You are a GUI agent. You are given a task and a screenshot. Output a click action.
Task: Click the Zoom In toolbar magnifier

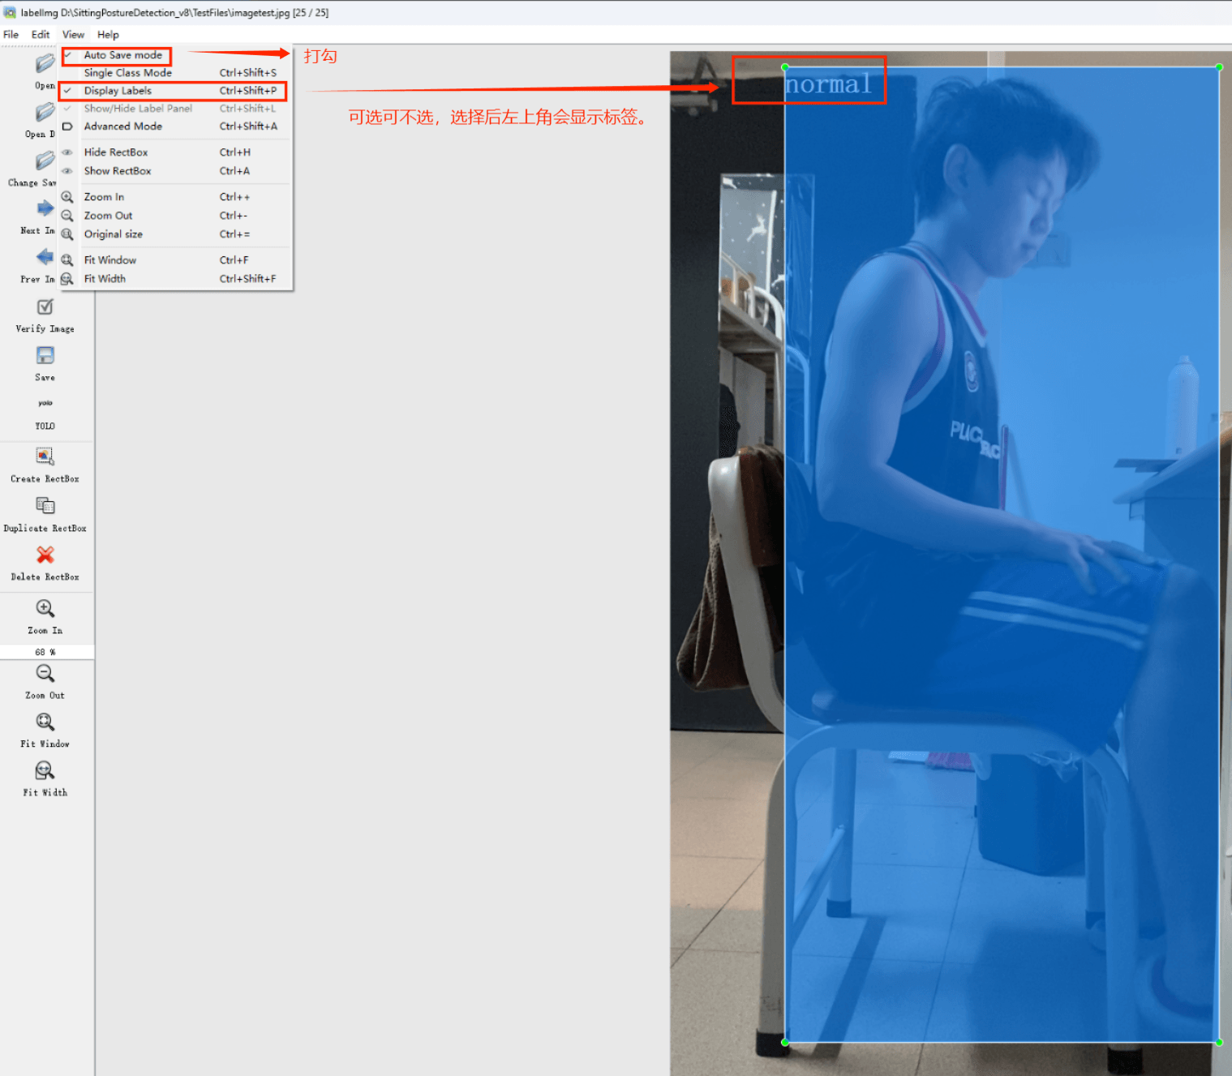(45, 609)
